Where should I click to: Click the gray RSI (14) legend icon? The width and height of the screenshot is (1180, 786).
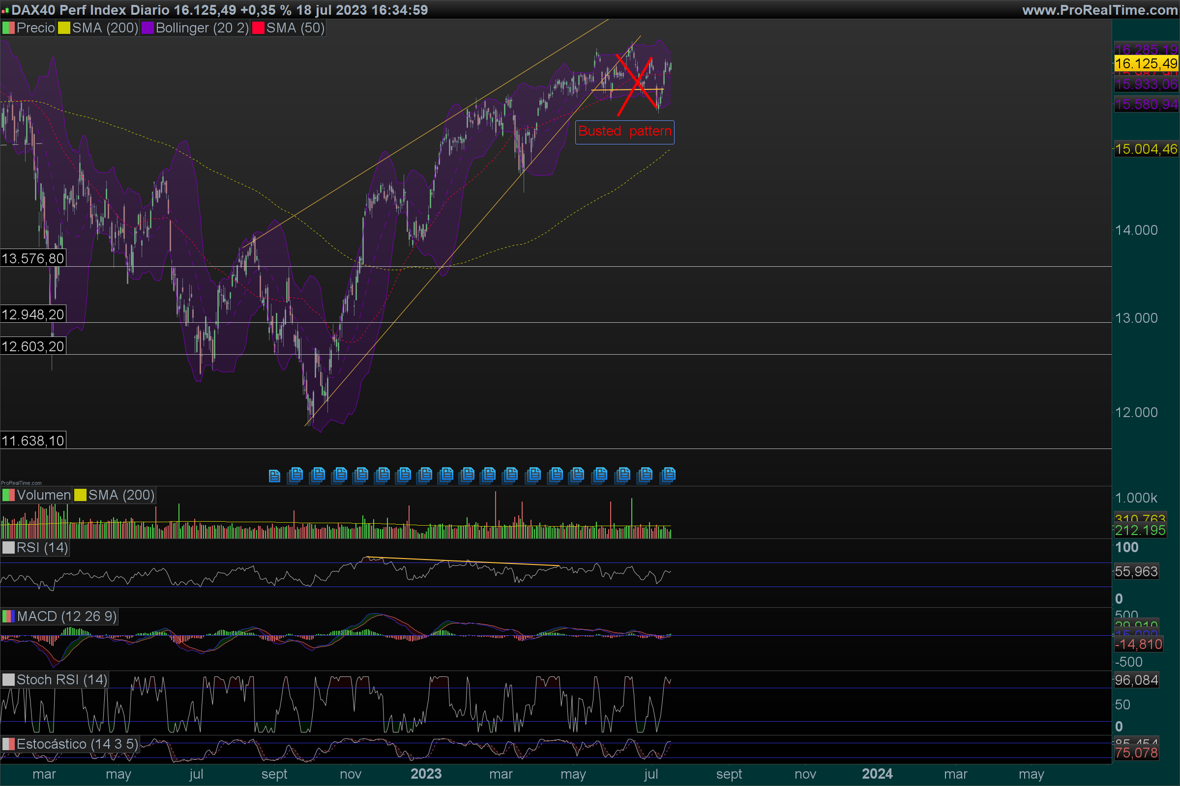pyautogui.click(x=8, y=547)
